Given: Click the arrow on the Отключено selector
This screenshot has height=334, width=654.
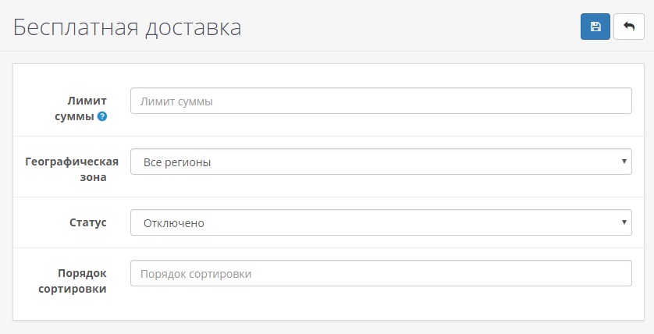Looking at the screenshot, I should point(624,222).
